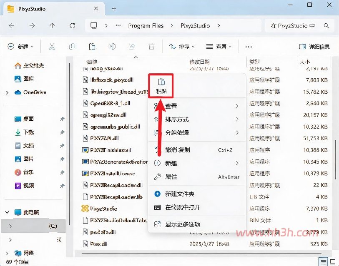Image resolution: width=339 pixels, height=266 pixels.
Task: Open 音乐 music quick access
Action: click(x=24, y=172)
